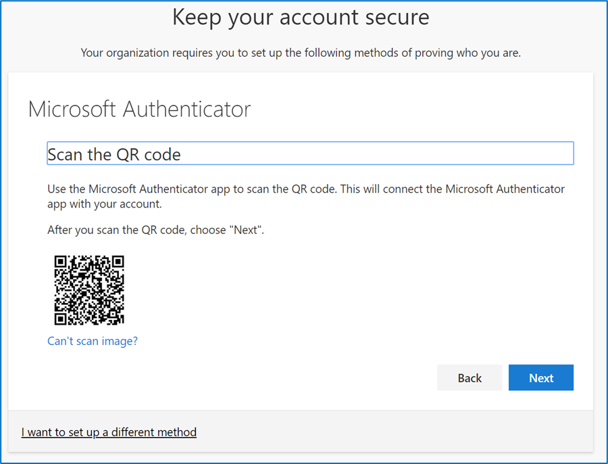This screenshot has width=608, height=464.
Task: Click the "Keep your account secure" title
Action: [x=301, y=17]
